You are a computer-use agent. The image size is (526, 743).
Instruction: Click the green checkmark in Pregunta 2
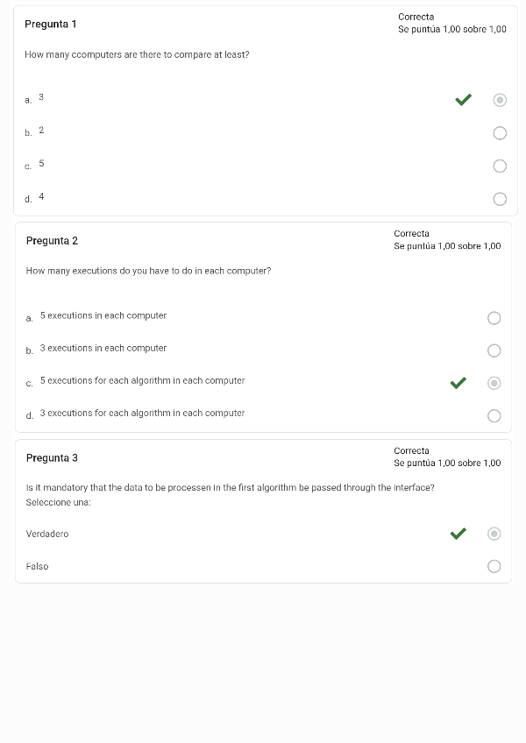click(x=458, y=383)
